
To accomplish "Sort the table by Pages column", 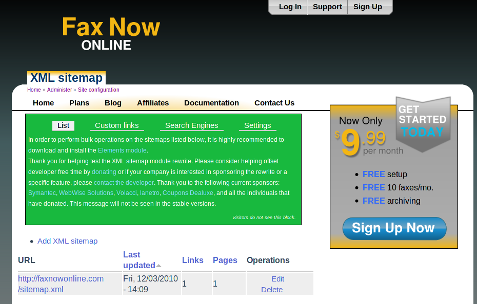I will coord(225,260).
